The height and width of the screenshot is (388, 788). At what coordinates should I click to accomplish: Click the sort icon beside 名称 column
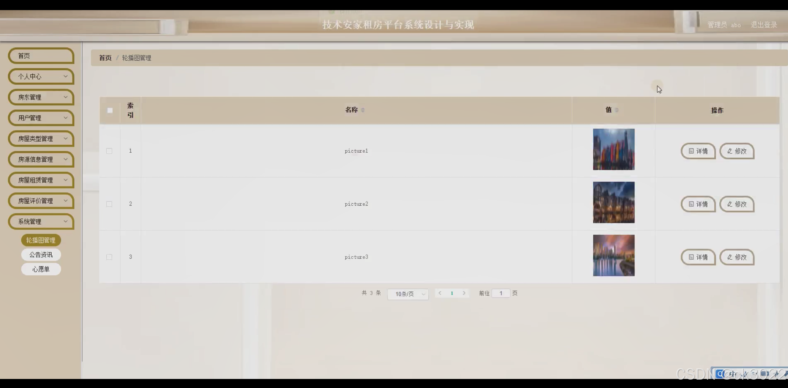[x=363, y=110]
